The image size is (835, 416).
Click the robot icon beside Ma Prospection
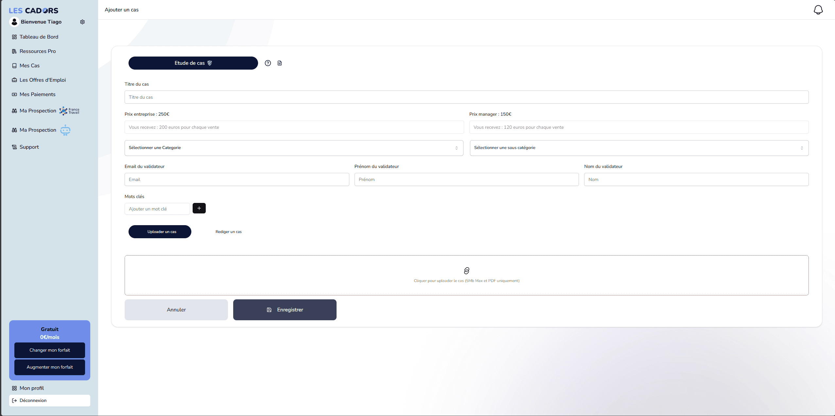point(65,130)
